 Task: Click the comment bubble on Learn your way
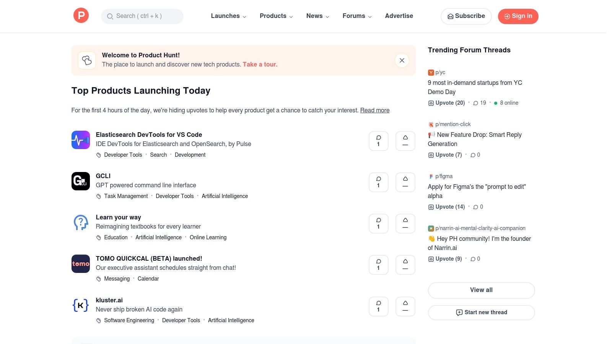(x=378, y=223)
